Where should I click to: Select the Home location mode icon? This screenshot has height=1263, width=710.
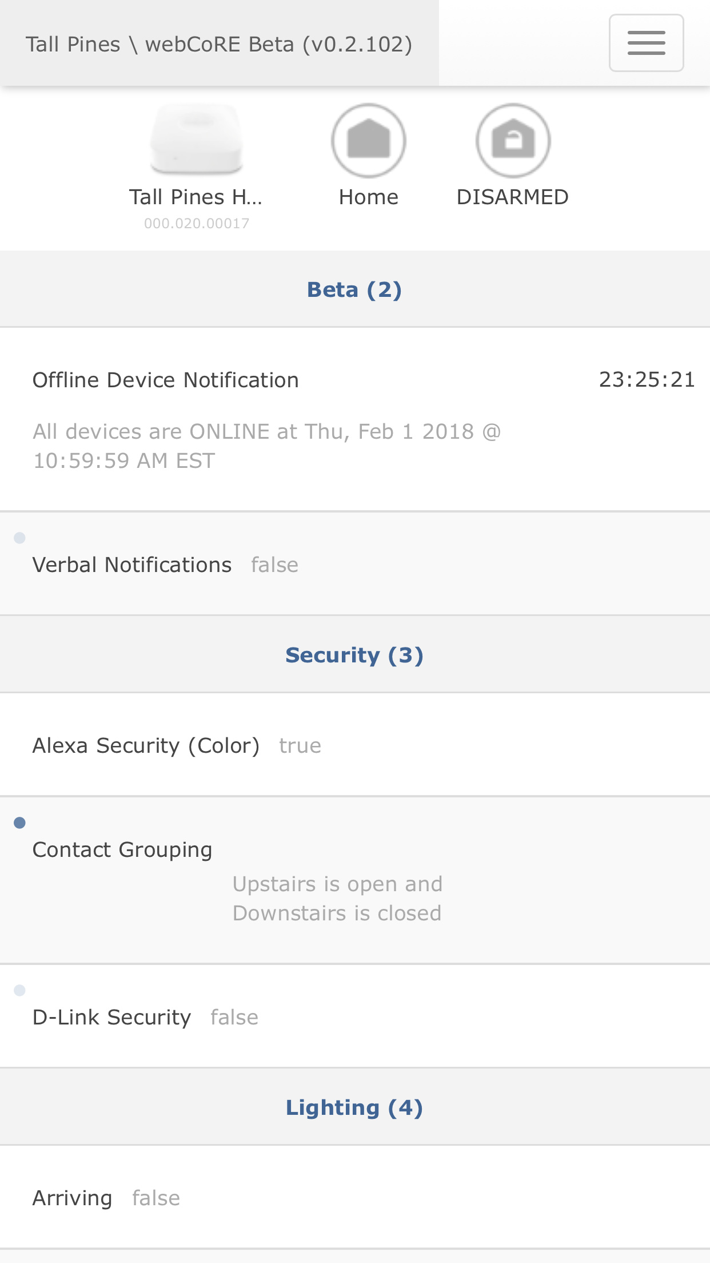[369, 141]
